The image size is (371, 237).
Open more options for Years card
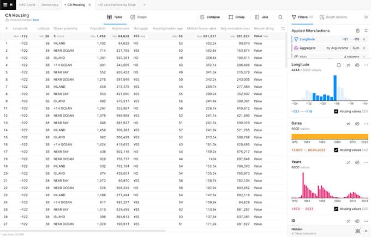tap(366, 162)
